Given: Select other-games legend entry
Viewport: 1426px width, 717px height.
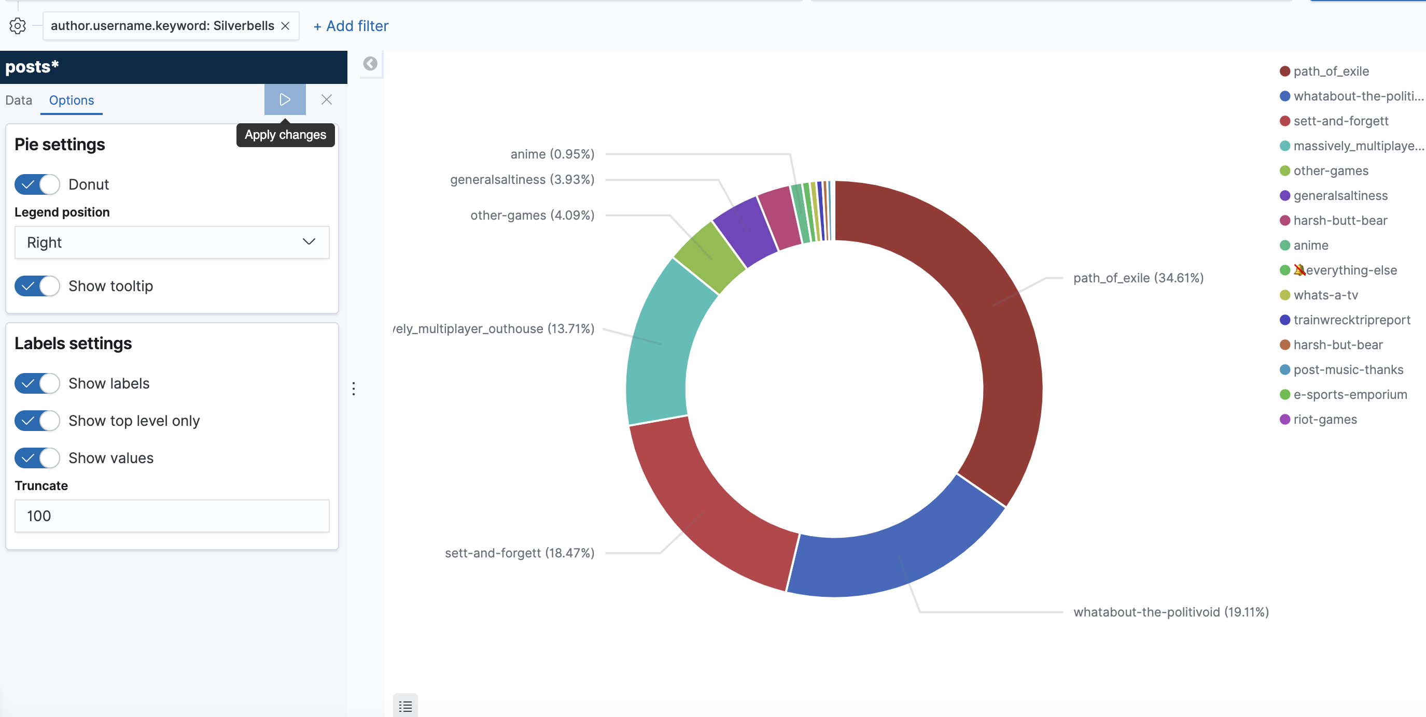Looking at the screenshot, I should click(x=1324, y=171).
